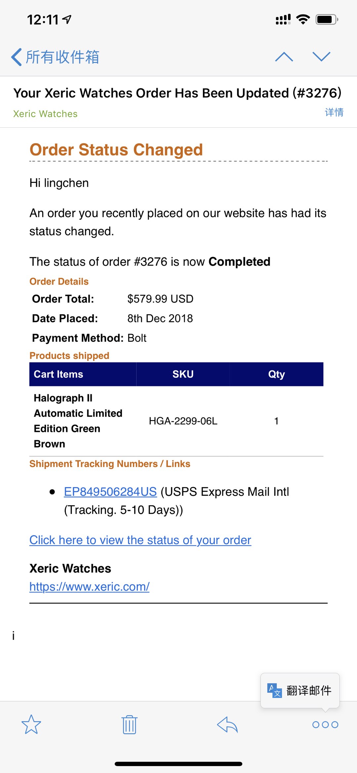357x773 pixels.
Task: Open the more options ellipsis menu
Action: (325, 724)
